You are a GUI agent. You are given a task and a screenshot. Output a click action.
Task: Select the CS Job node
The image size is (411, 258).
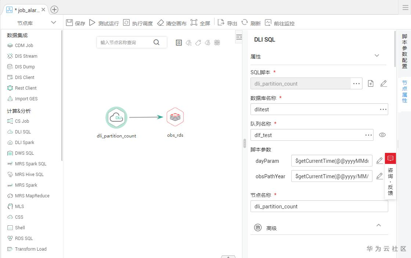pos(18,121)
